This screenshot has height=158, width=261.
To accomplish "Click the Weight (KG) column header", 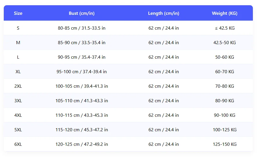I will point(224,13).
